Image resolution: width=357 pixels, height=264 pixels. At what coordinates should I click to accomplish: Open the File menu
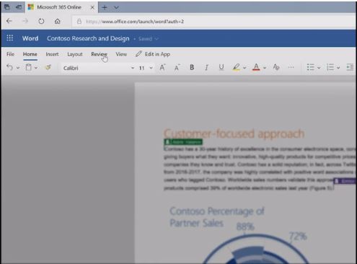(x=10, y=54)
